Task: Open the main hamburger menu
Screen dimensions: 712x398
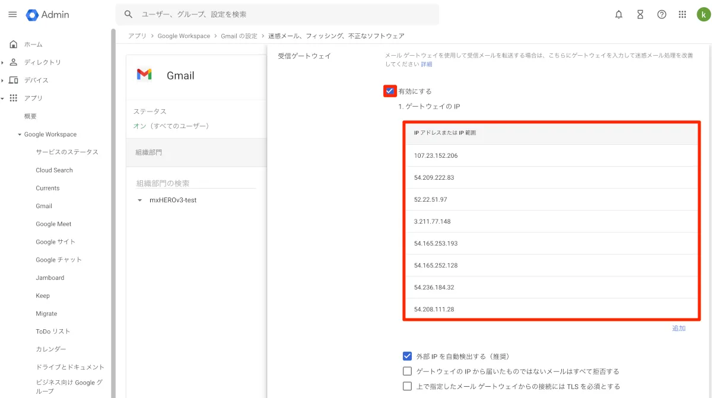Action: click(12, 15)
